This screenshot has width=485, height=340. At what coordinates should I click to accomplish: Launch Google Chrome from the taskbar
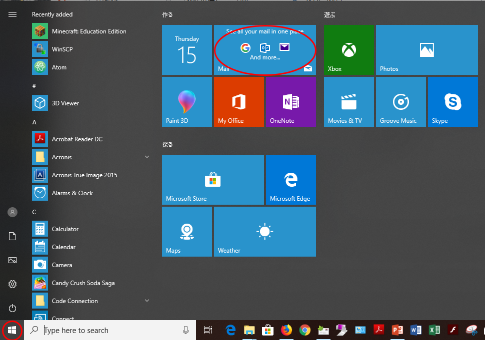(x=304, y=330)
